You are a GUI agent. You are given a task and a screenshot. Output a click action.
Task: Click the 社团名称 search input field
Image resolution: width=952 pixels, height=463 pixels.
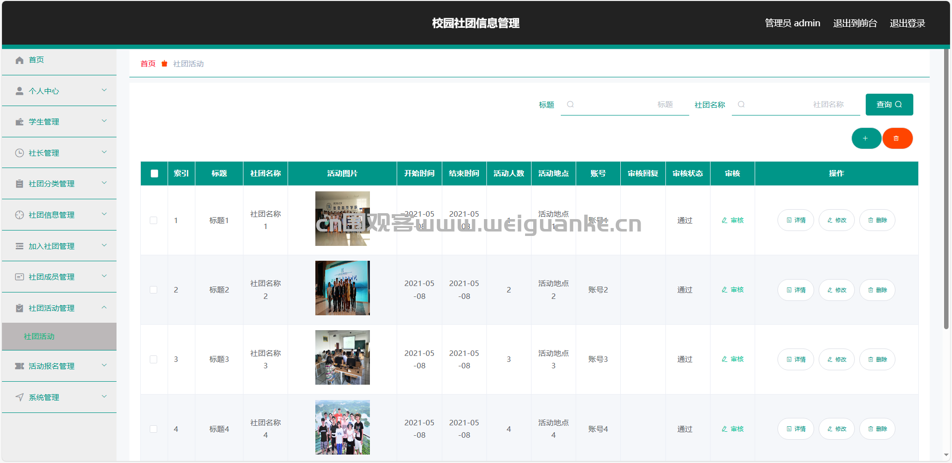pyautogui.click(x=796, y=105)
